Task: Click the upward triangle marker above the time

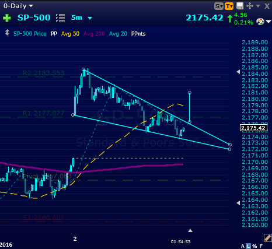Action: click(x=190, y=230)
